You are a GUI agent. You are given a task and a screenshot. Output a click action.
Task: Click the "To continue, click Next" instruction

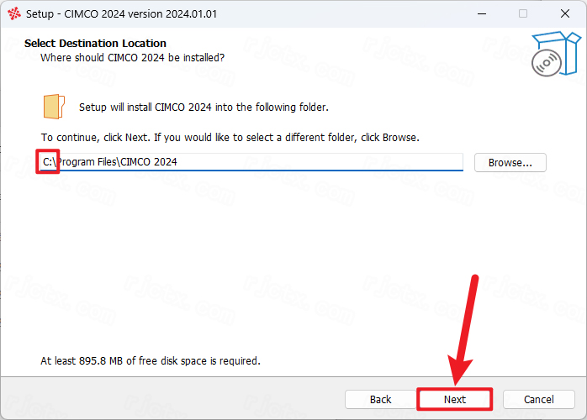coord(230,138)
